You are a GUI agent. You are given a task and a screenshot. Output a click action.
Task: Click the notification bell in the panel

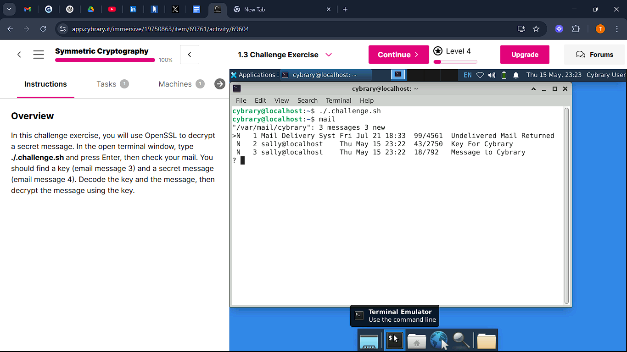516,75
